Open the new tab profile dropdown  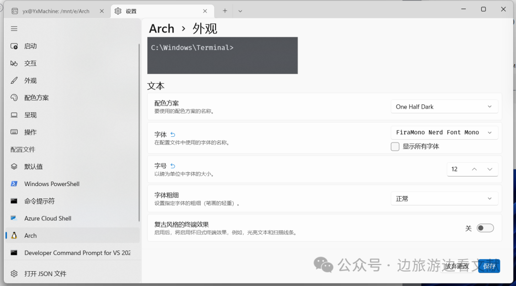coord(240,11)
